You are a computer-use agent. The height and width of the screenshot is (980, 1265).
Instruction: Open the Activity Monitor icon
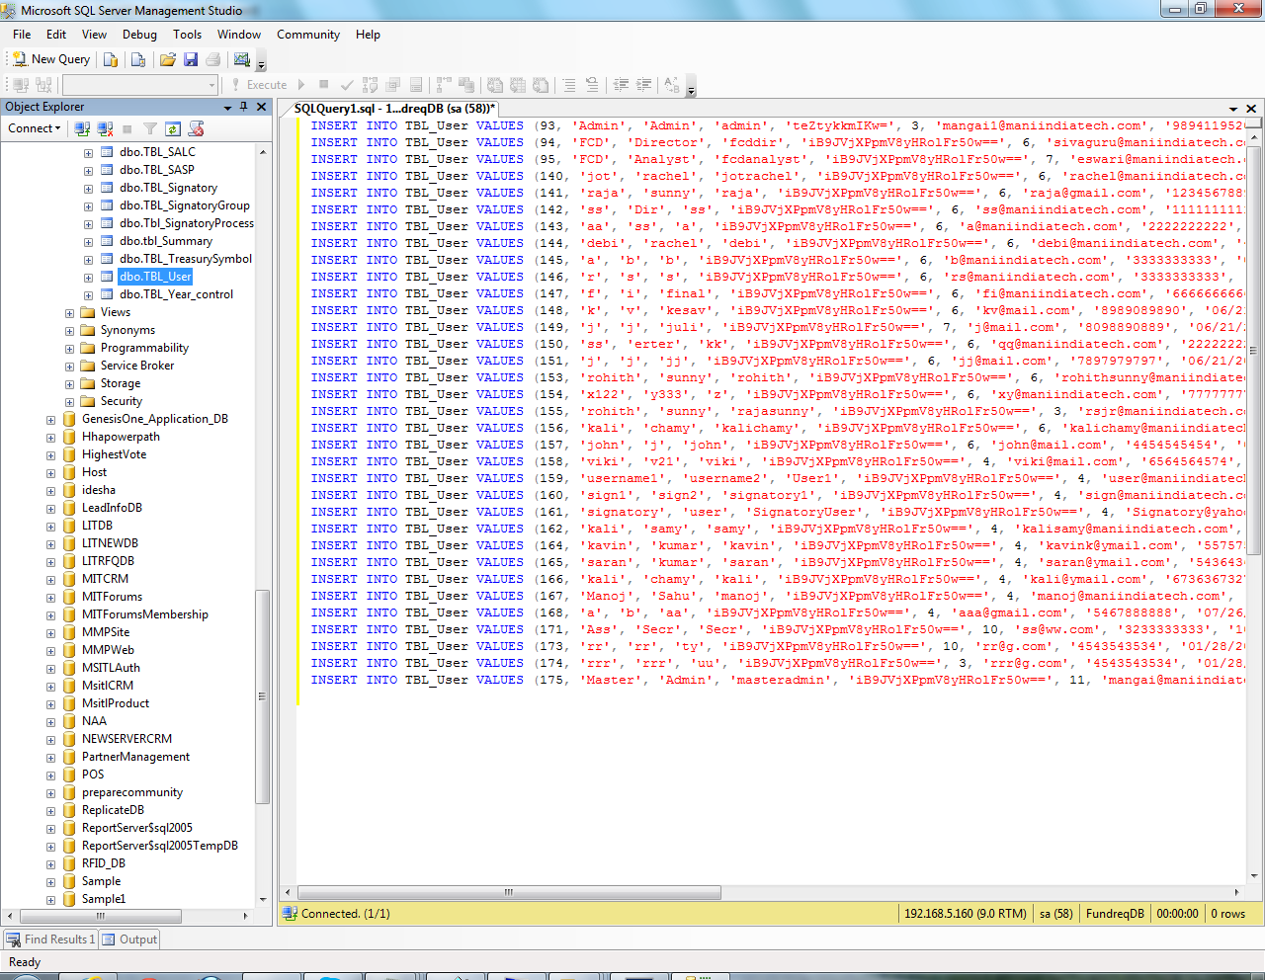click(x=242, y=59)
